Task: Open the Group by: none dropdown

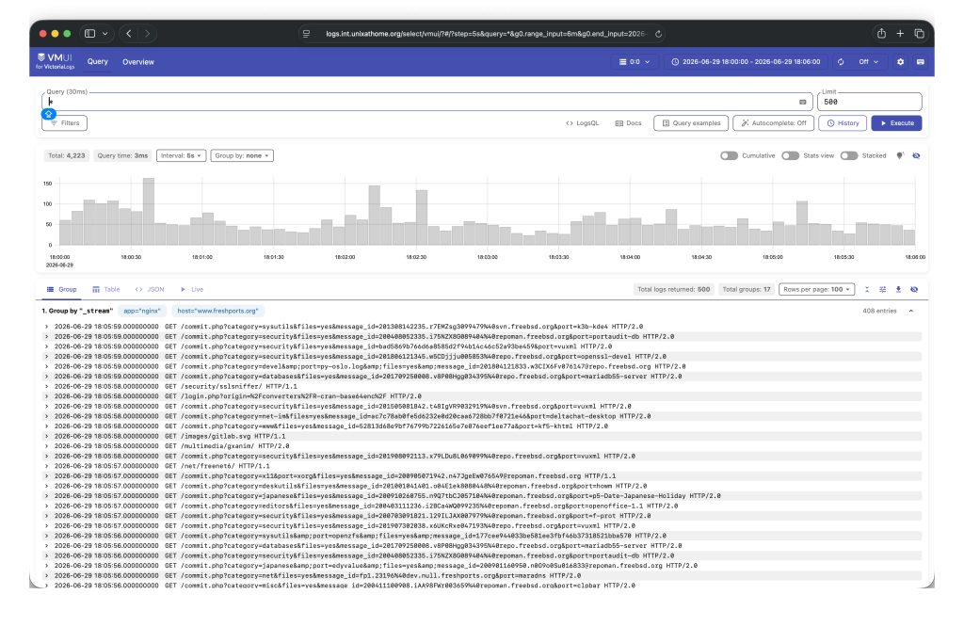Action: coord(242,155)
